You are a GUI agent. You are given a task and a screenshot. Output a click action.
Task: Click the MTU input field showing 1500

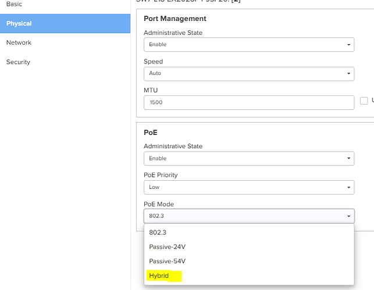coord(248,102)
